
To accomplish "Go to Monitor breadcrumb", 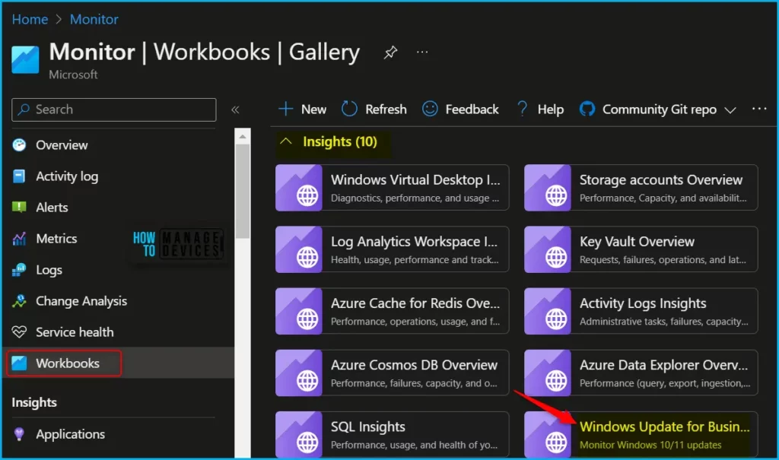I will (x=94, y=19).
